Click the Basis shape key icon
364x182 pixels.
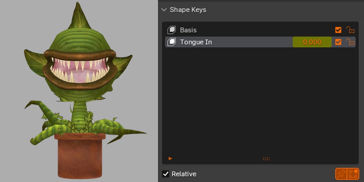pyautogui.click(x=171, y=30)
